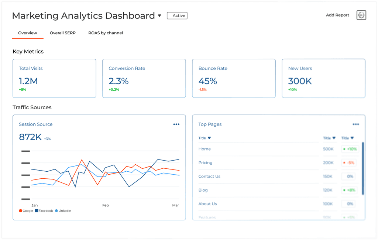The image size is (378, 240).
Task: Select the Total Visits metric card
Action: [54, 78]
